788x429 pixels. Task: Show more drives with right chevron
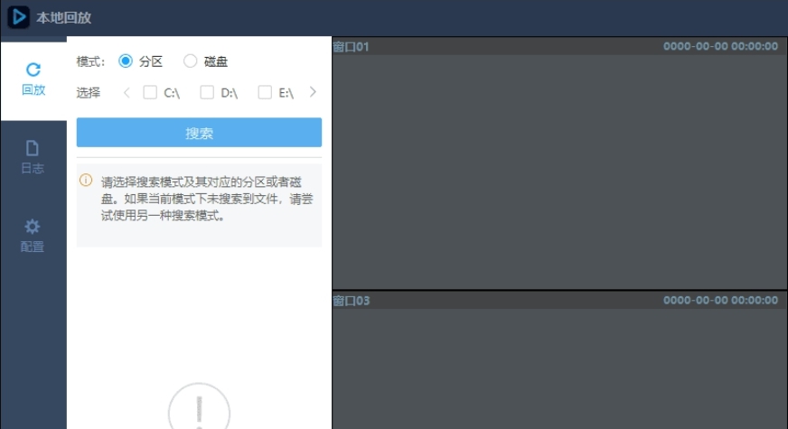[313, 92]
